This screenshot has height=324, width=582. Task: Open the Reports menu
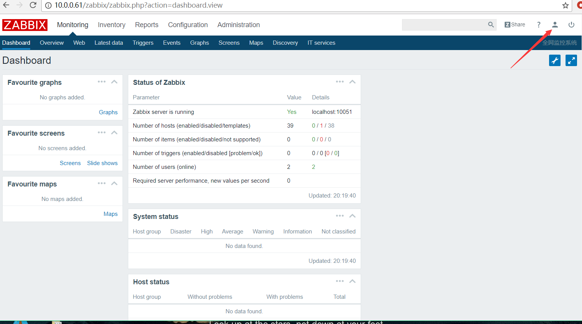pos(147,25)
